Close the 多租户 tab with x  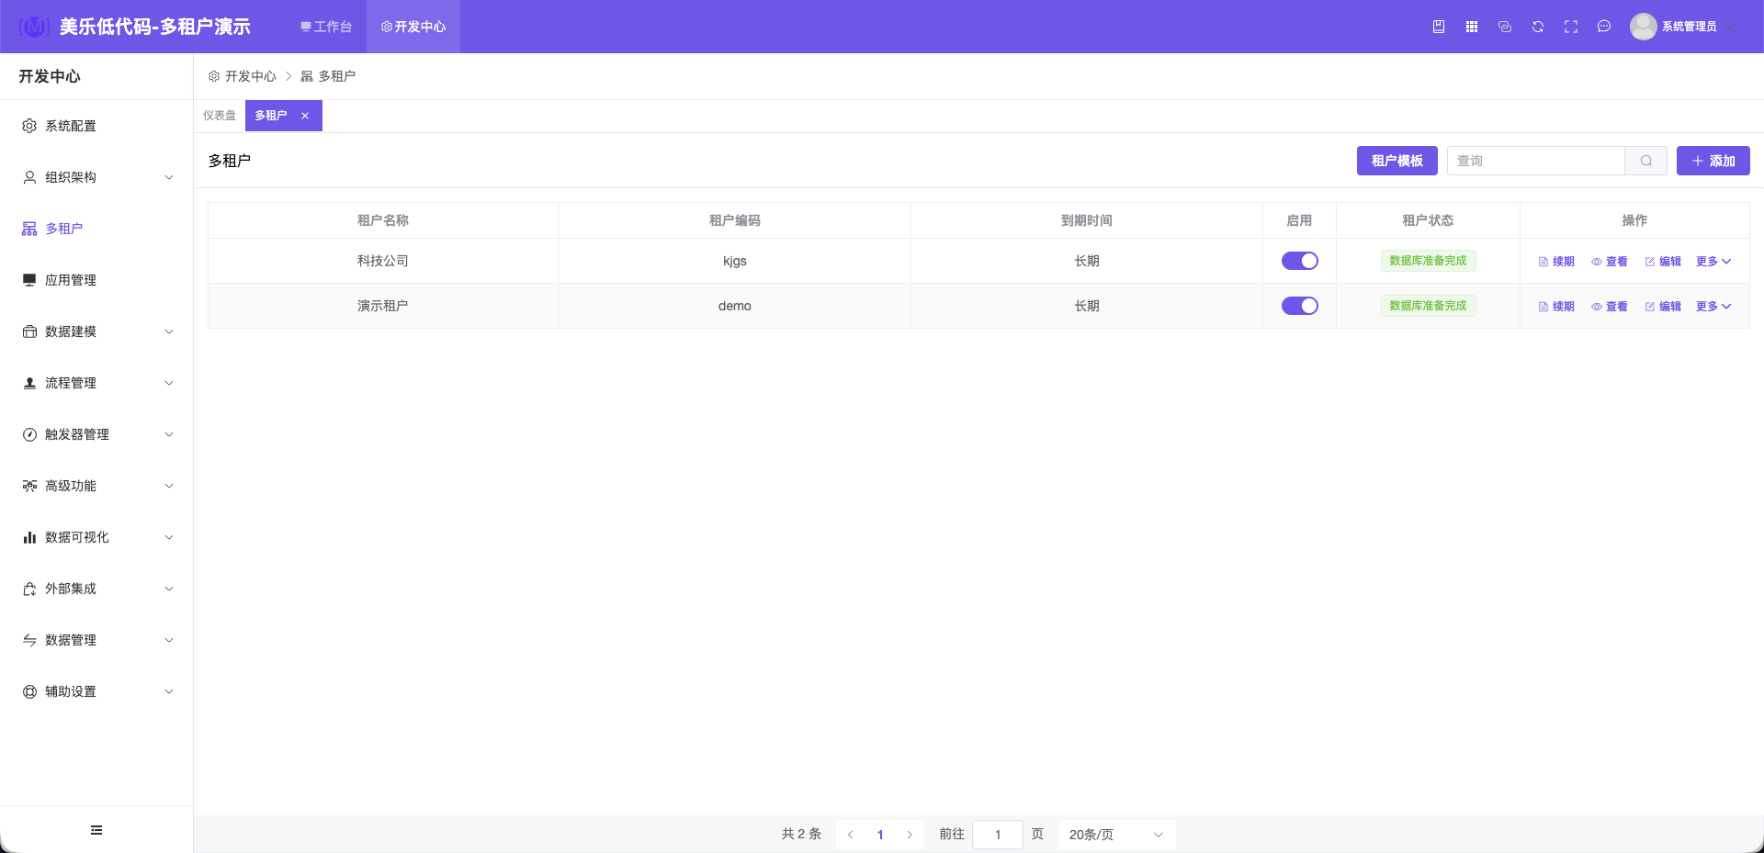tap(305, 116)
